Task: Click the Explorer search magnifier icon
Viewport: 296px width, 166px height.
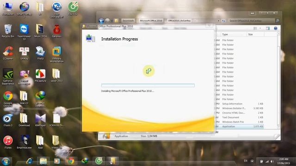Action: [277, 21]
